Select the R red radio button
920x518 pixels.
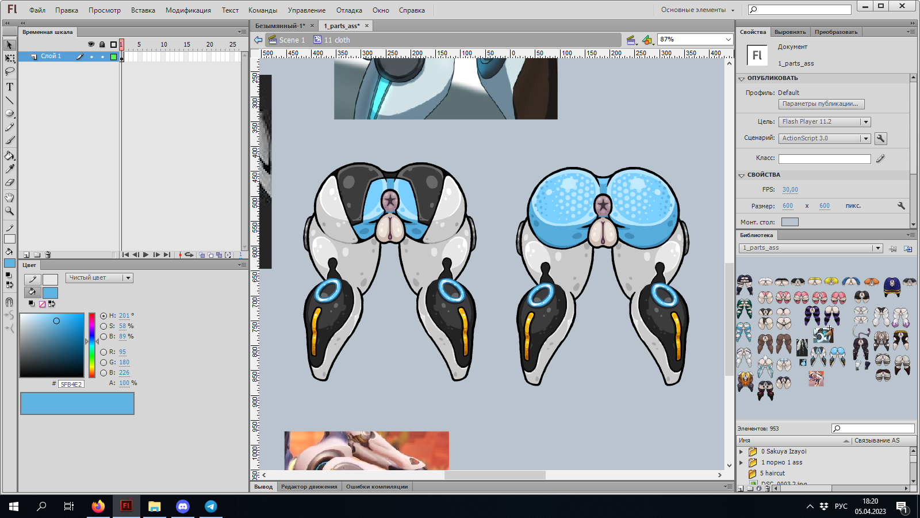(x=103, y=352)
